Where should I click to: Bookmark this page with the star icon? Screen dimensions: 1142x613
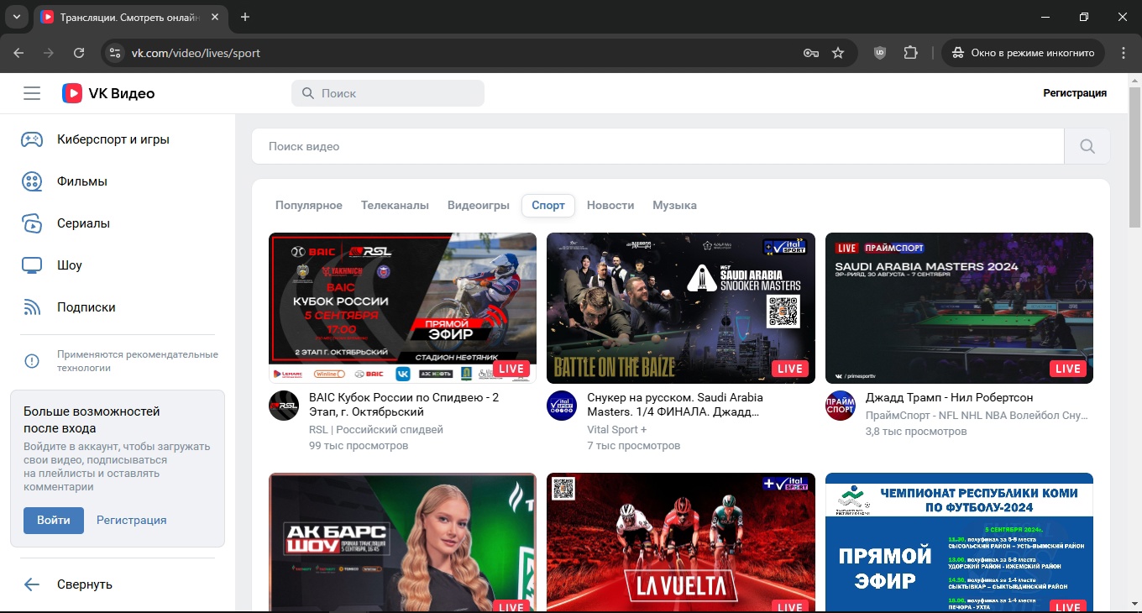point(838,53)
